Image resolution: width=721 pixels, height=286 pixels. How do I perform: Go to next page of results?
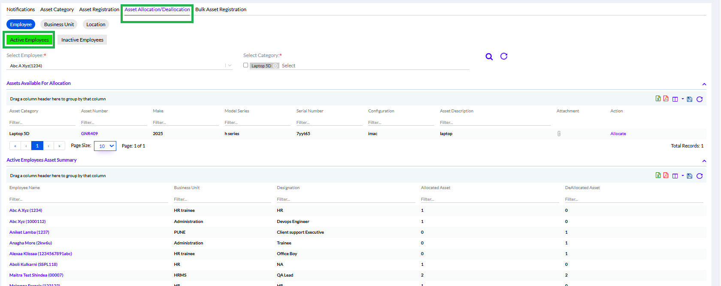click(x=48, y=146)
